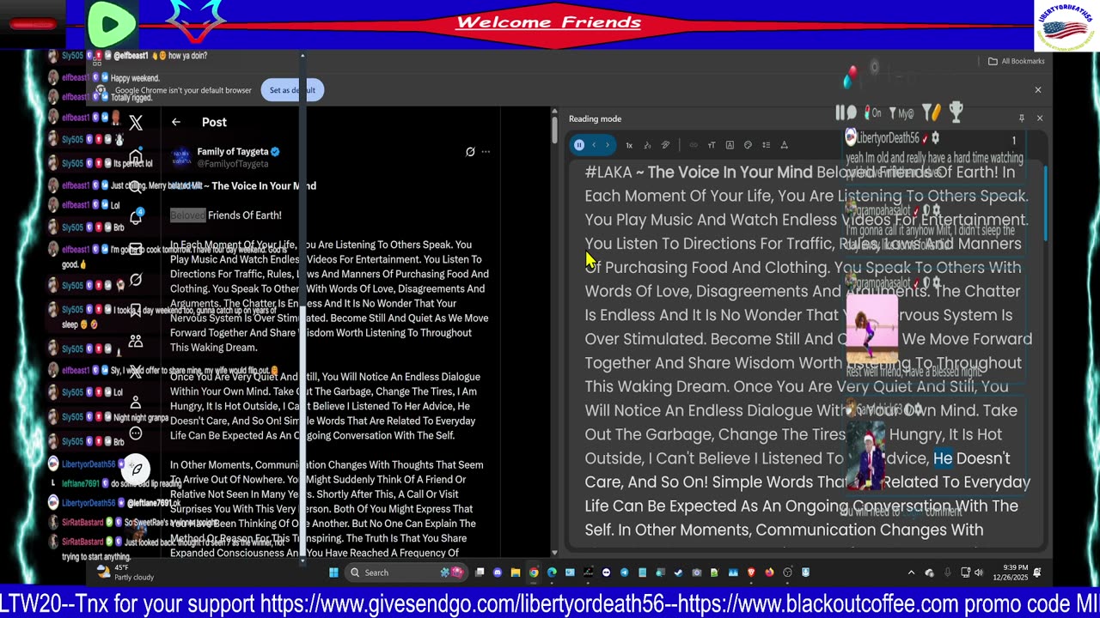The width and height of the screenshot is (1100, 618).
Task: Open the post's more options menu
Action: (486, 152)
